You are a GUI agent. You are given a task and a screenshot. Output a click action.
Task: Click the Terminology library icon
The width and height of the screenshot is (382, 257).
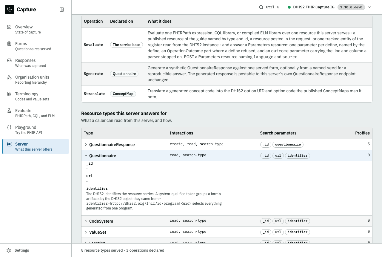pos(9,94)
